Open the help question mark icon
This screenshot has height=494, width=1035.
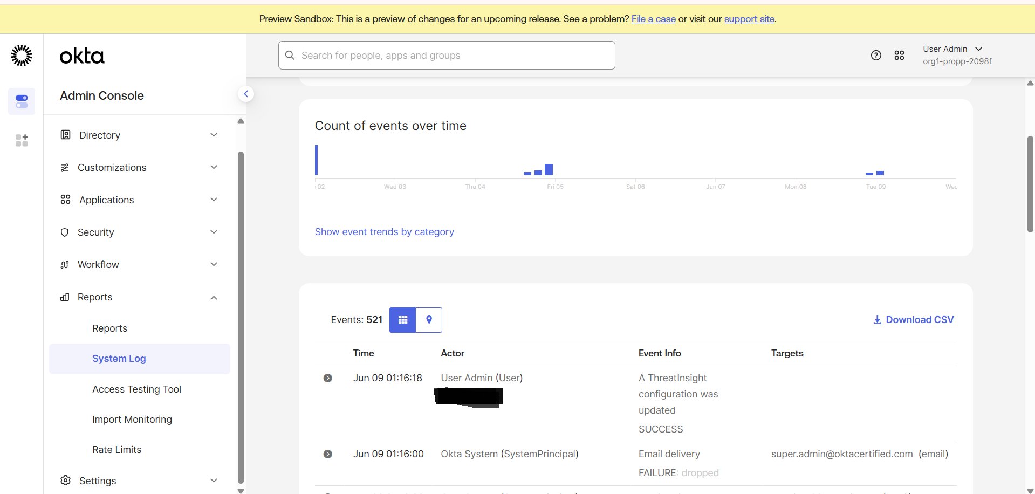click(x=876, y=56)
